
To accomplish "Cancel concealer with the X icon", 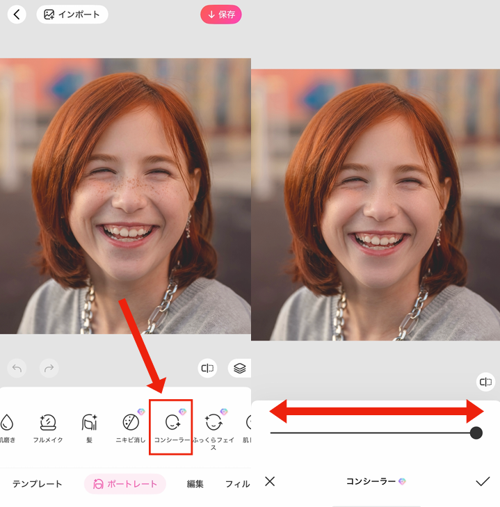I will pyautogui.click(x=271, y=481).
